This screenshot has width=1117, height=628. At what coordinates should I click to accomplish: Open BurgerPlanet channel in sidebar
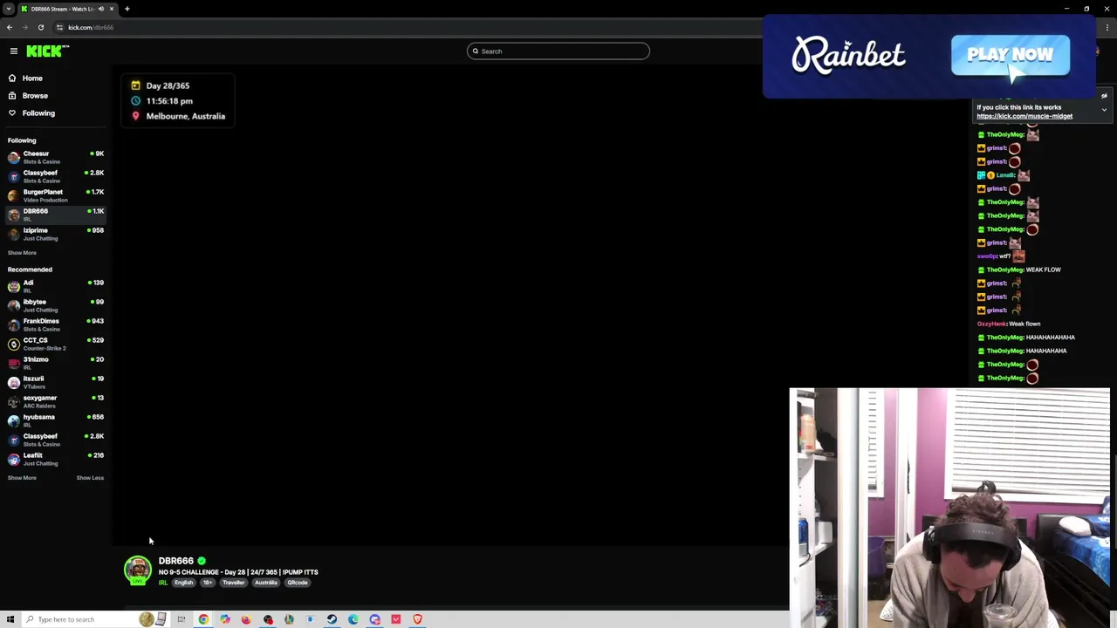(x=56, y=195)
